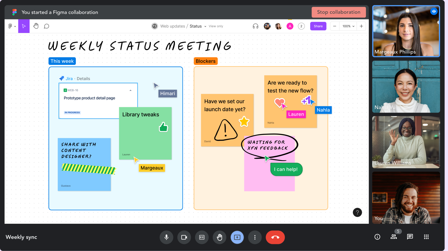The image size is (448, 251).
Task: Expand the zoom percentage dropdown
Action: click(x=348, y=26)
